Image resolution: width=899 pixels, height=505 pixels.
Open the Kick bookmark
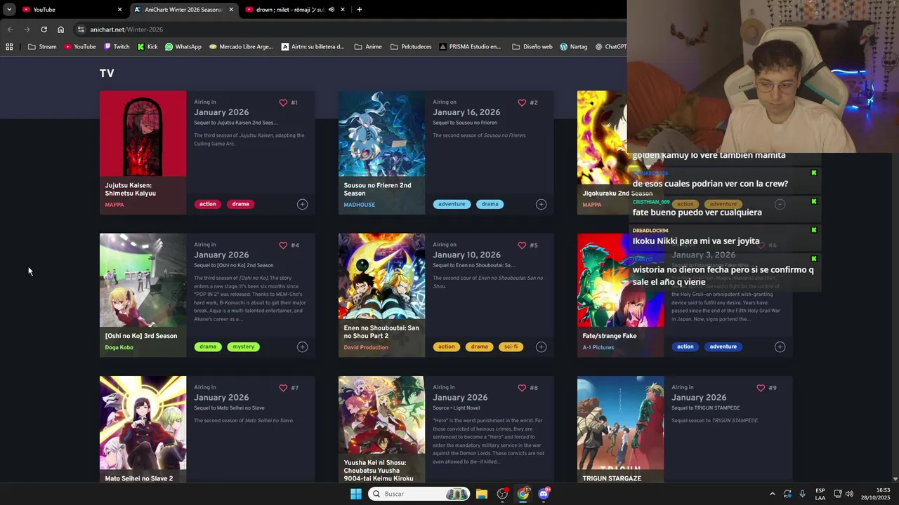click(147, 47)
